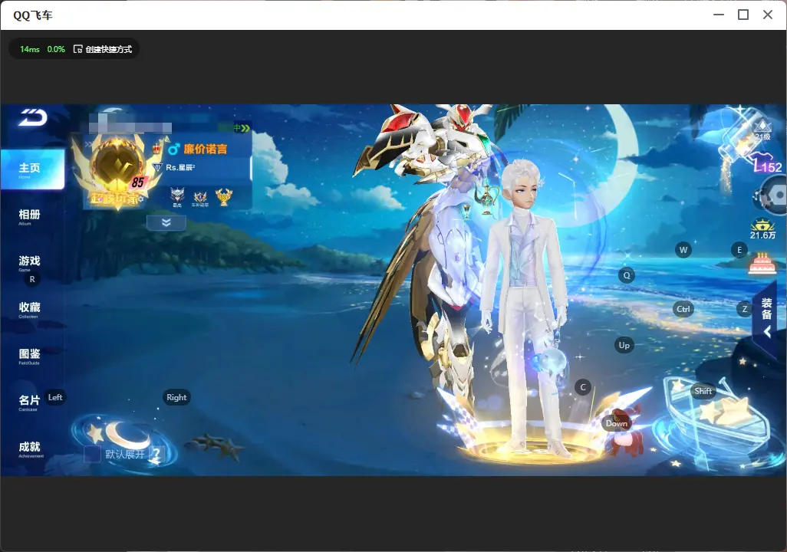Open the 相册 Album tab
Viewport: 787px width, 552px height.
[29, 217]
